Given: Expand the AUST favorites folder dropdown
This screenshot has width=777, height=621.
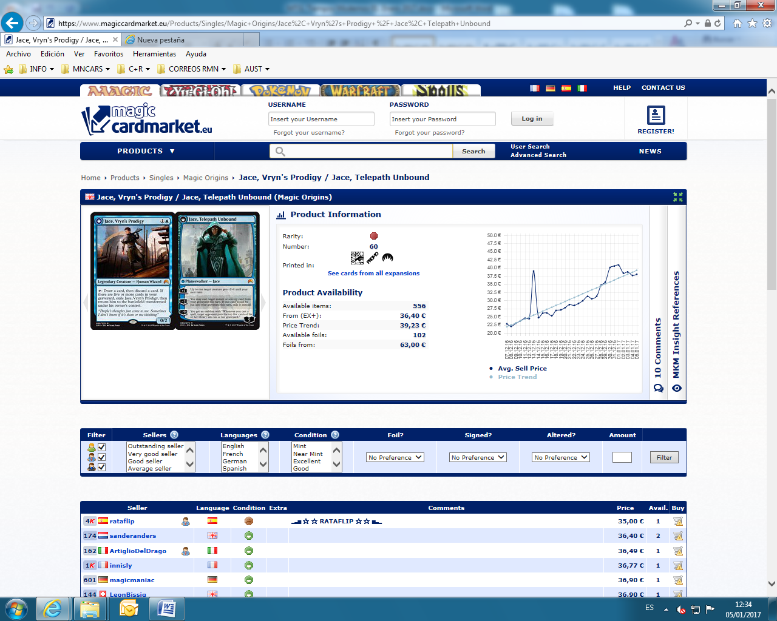Looking at the screenshot, I should pos(267,69).
